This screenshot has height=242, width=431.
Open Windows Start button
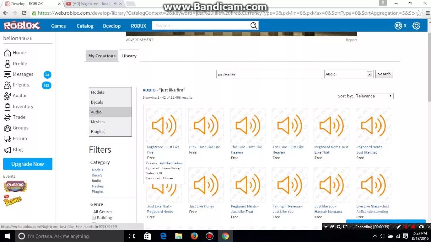click(x=7, y=236)
